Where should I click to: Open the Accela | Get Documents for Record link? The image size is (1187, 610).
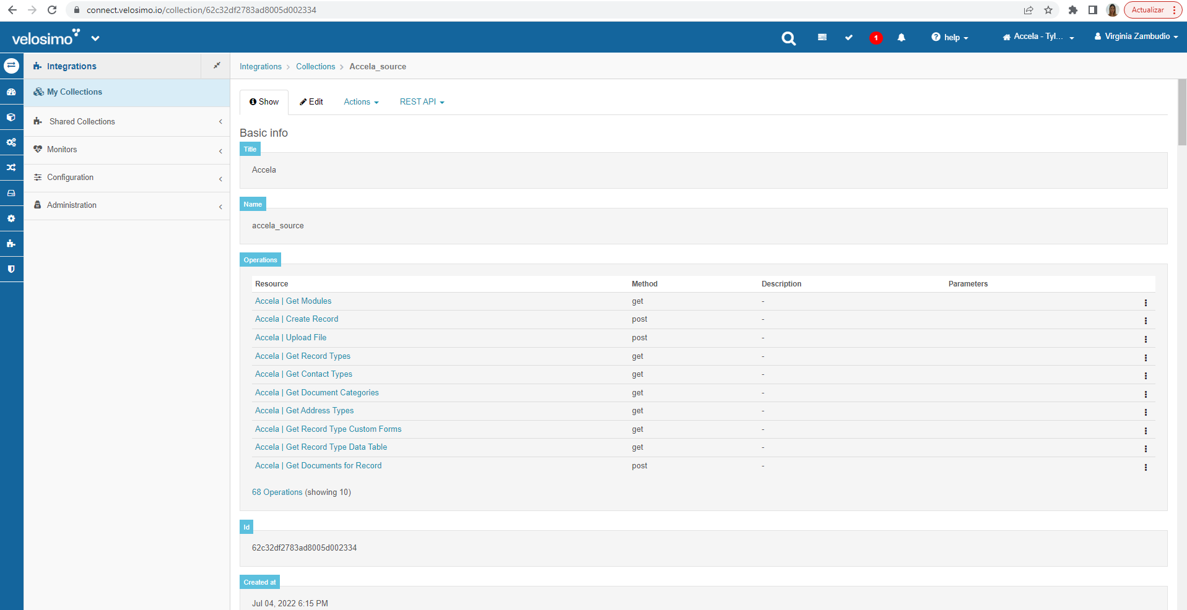318,466
